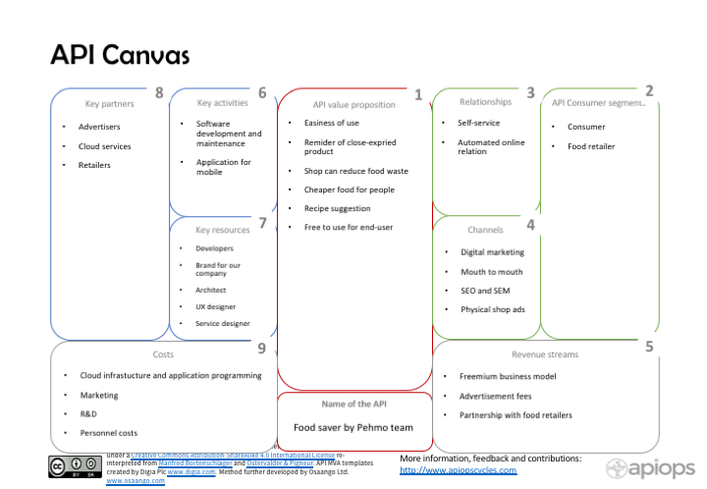
Task: Select the API Consumer segment heading
Action: click(x=598, y=103)
